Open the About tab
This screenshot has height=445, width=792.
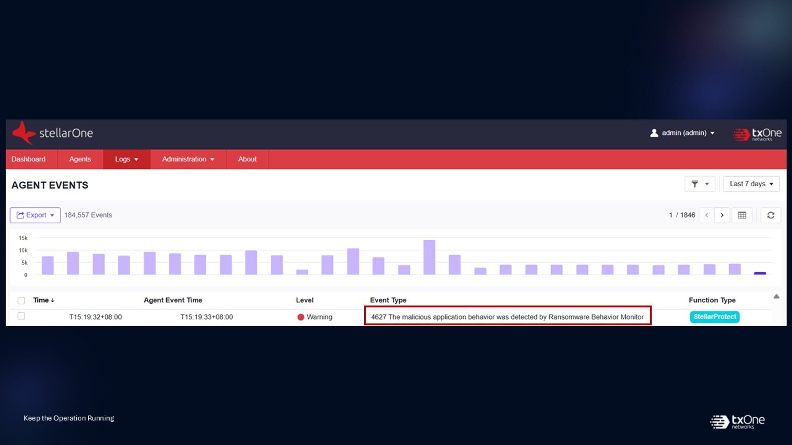[247, 159]
